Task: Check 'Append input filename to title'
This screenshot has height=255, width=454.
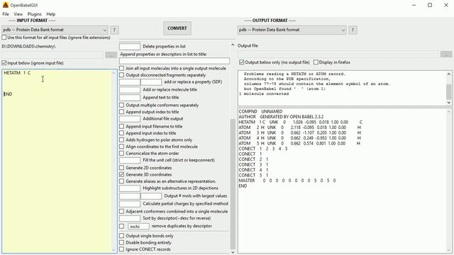Action: (121, 126)
